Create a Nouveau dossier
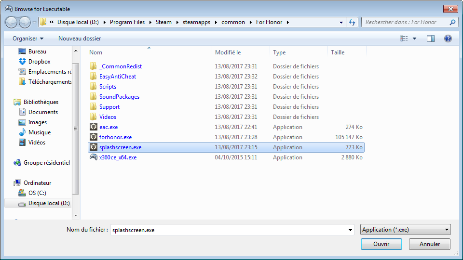The width and height of the screenshot is (463, 260). coord(80,39)
